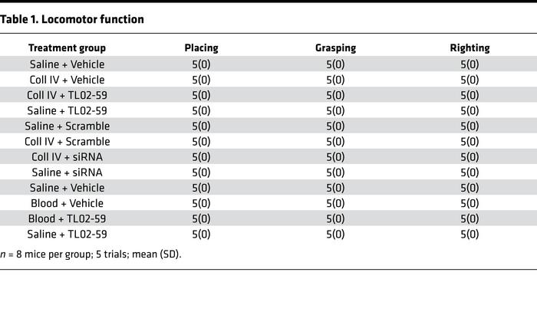Click Righting value for Blood + TL02-59
This screenshot has width=537, height=325.
(469, 218)
